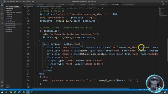Switch to the notasdeaula.txt tab
Screen dimensions: 168x94
[29, 4]
